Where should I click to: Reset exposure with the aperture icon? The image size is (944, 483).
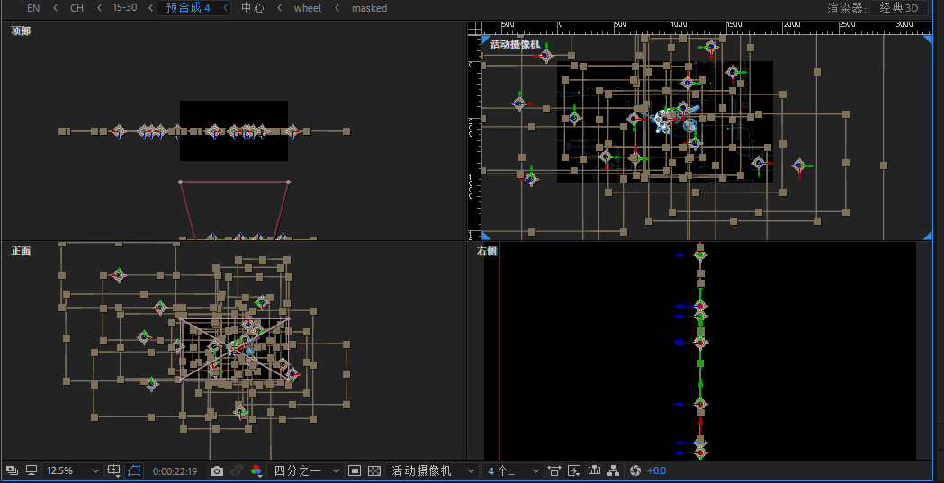click(634, 470)
